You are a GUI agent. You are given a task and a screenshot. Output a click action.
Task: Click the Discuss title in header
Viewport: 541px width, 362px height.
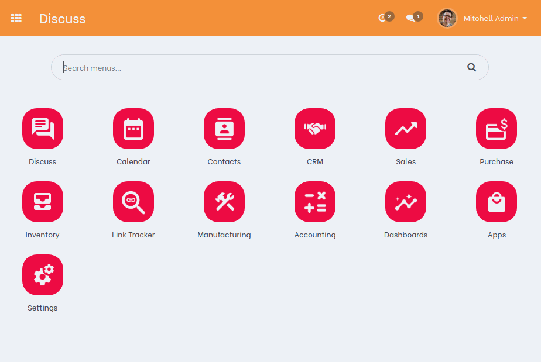62,19
